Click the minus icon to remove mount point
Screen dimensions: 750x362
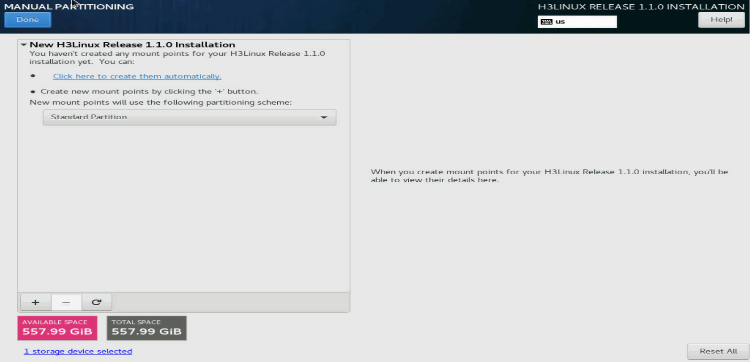click(66, 302)
